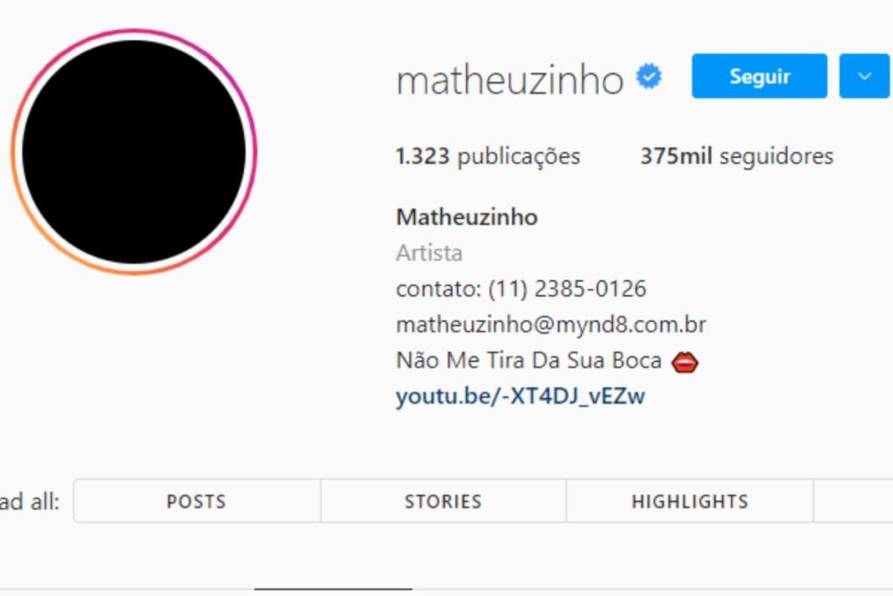The image size is (893, 596).
Task: Click the lips emoji in the bio
Action: coord(685,362)
